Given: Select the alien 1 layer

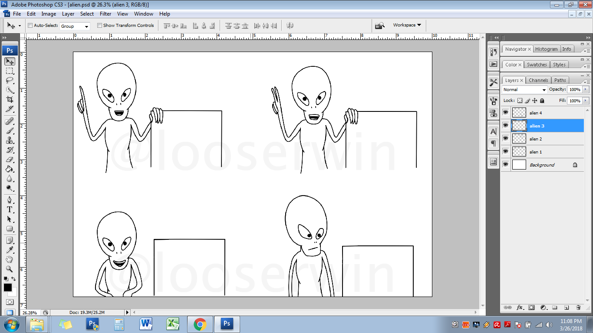Looking at the screenshot, I should click(542, 152).
